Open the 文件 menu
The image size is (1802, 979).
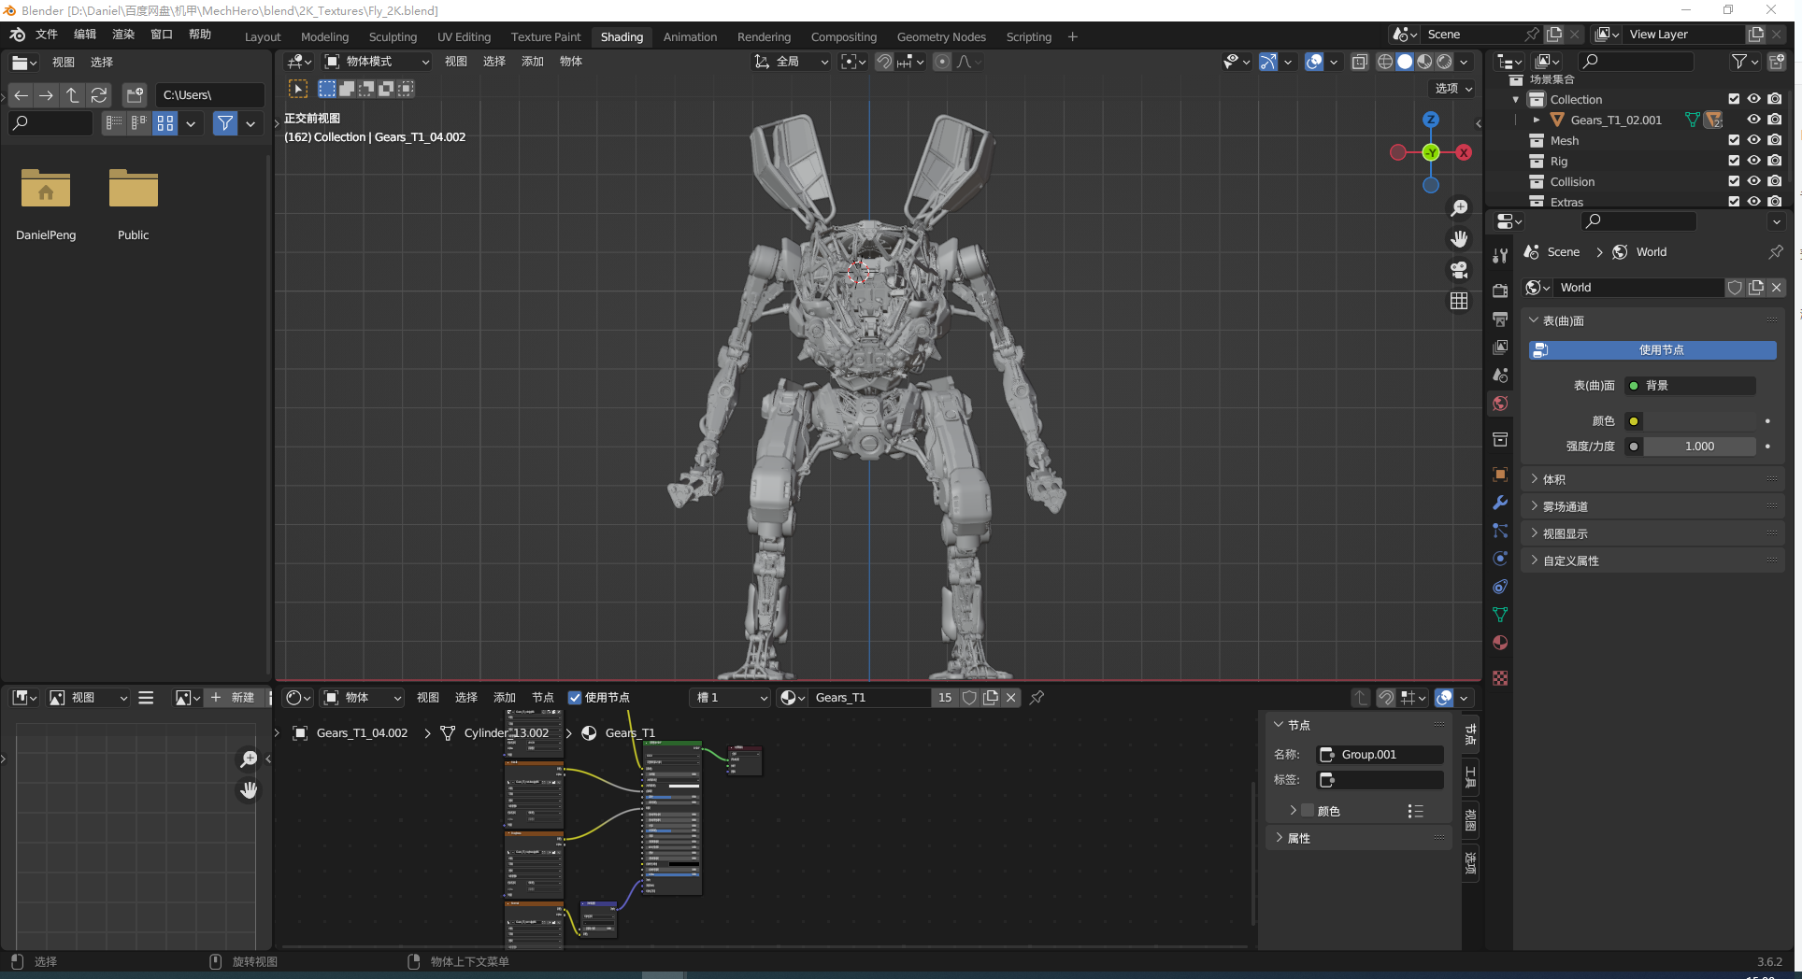(x=46, y=35)
